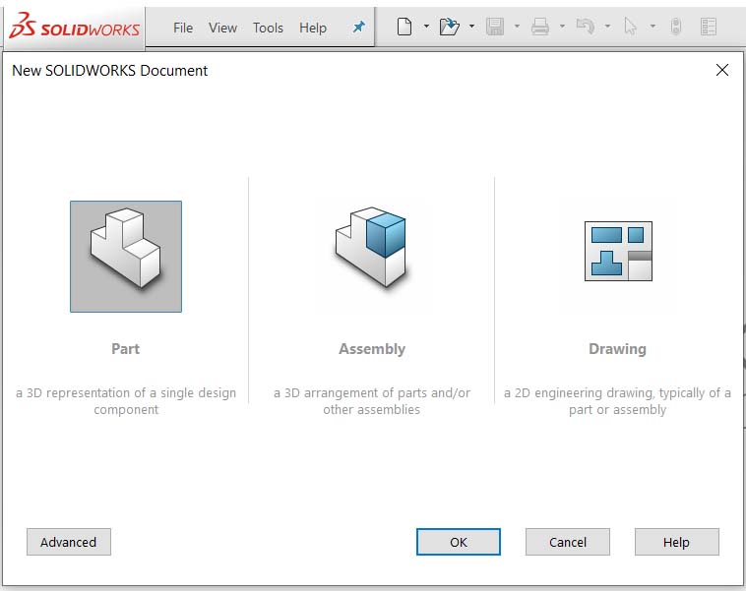Click the SOLIDWORKS logo
This screenshot has width=746, height=591.
pyautogui.click(x=74, y=28)
